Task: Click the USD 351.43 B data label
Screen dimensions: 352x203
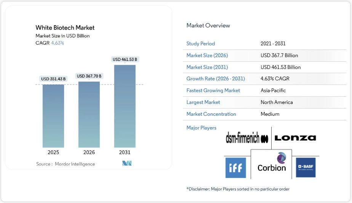Action: (x=53, y=79)
